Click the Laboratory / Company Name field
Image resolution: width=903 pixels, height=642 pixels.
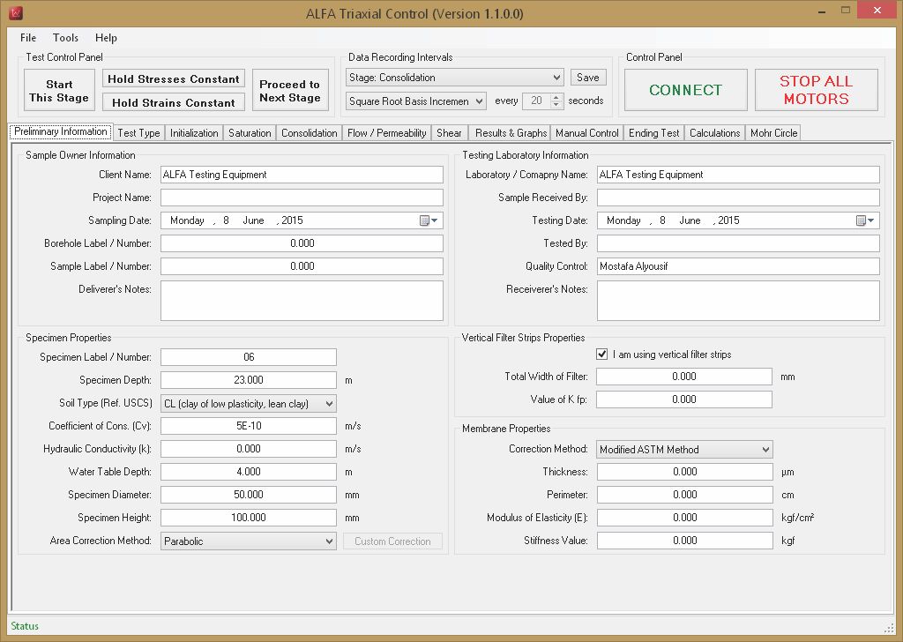point(738,175)
